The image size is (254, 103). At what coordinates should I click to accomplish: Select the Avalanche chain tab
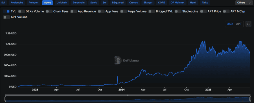click(17, 3)
